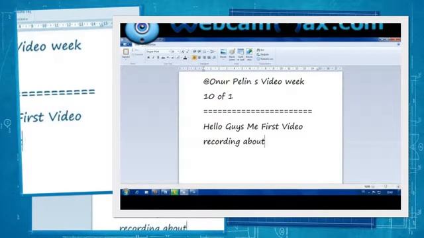
Task: Click the zoom in plus button
Action: point(398,186)
